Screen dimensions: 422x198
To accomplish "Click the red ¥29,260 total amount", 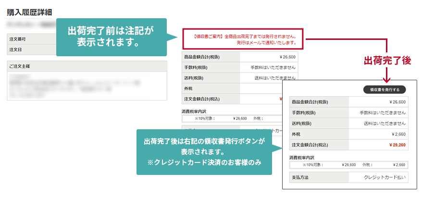I will click(397, 144).
